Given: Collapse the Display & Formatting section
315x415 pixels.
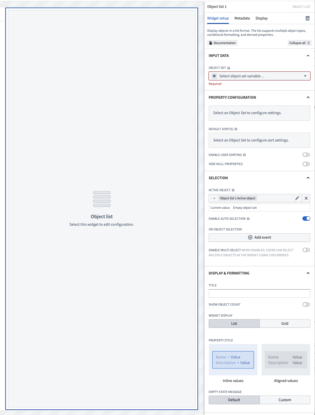Looking at the screenshot, I should pos(308,273).
